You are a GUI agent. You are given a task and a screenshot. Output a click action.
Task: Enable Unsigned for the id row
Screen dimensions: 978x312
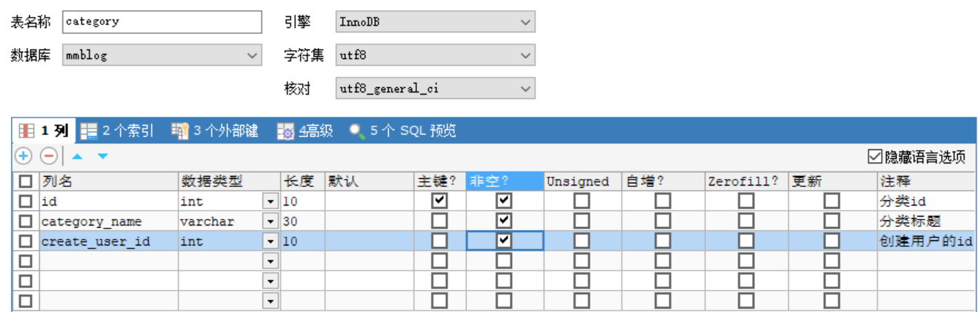pos(582,200)
